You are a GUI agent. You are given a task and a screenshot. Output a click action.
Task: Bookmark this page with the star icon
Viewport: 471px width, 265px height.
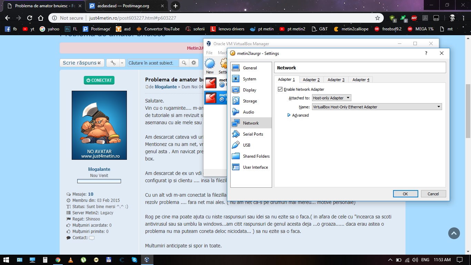pyautogui.click(x=378, y=18)
